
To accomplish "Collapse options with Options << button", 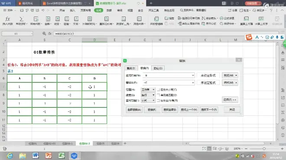I will pyautogui.click(x=230, y=100).
